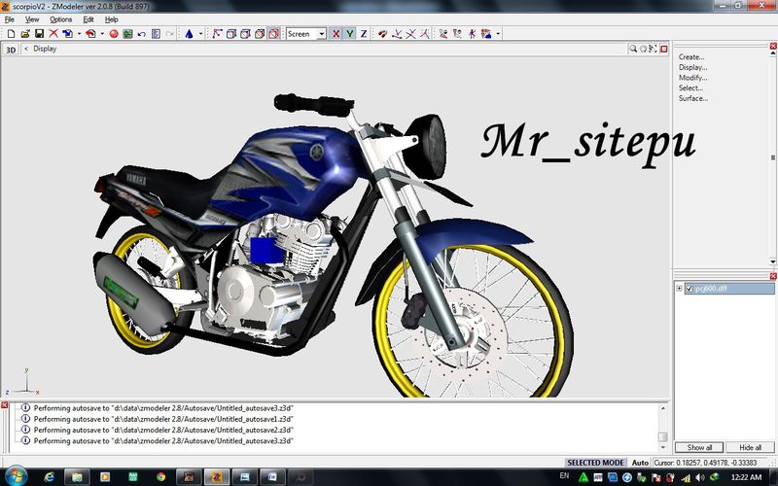Open the Create... command group

[691, 57]
